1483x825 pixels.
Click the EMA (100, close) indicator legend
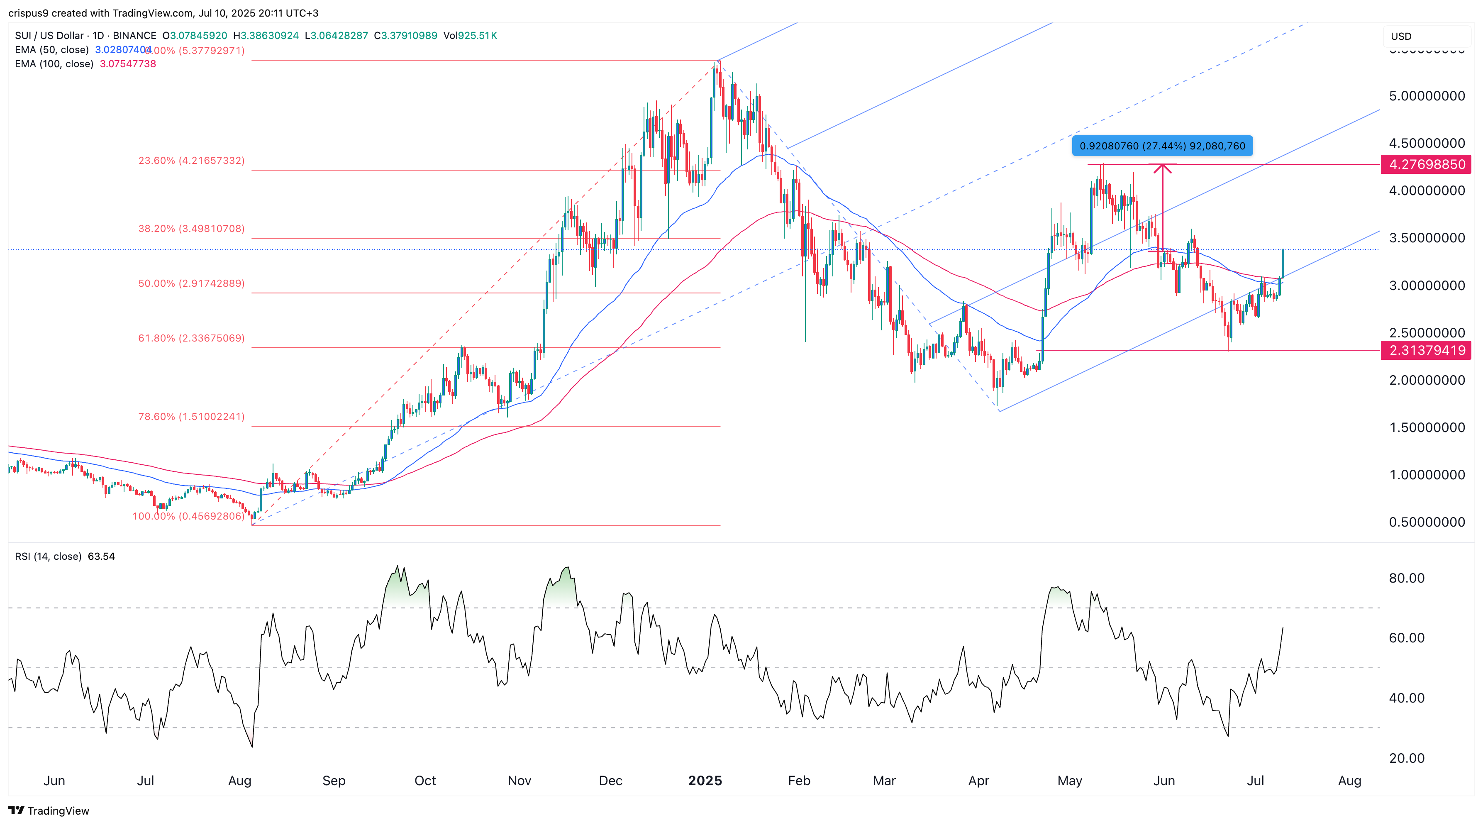tap(54, 64)
